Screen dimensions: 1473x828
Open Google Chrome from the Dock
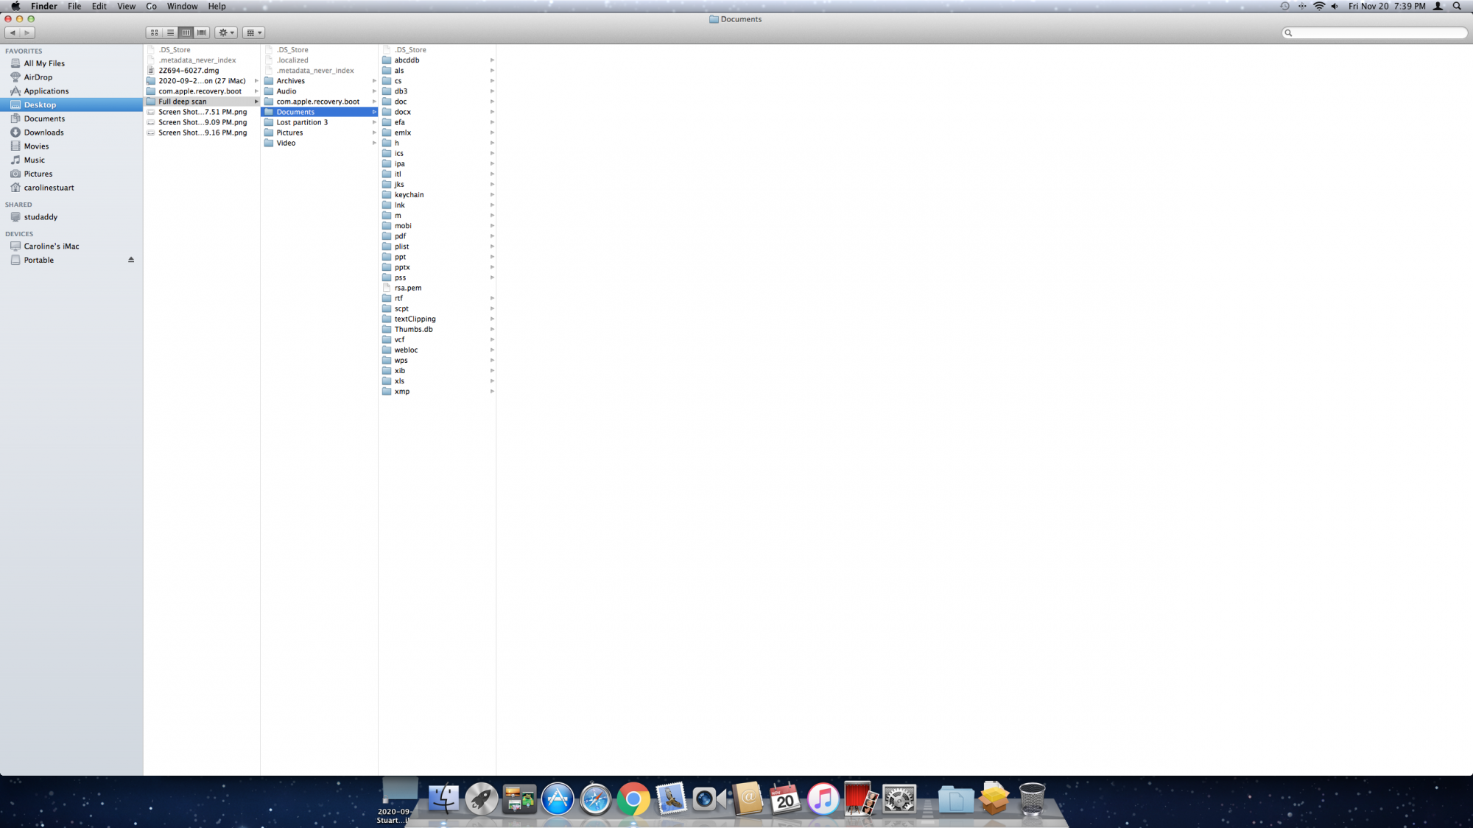(633, 799)
